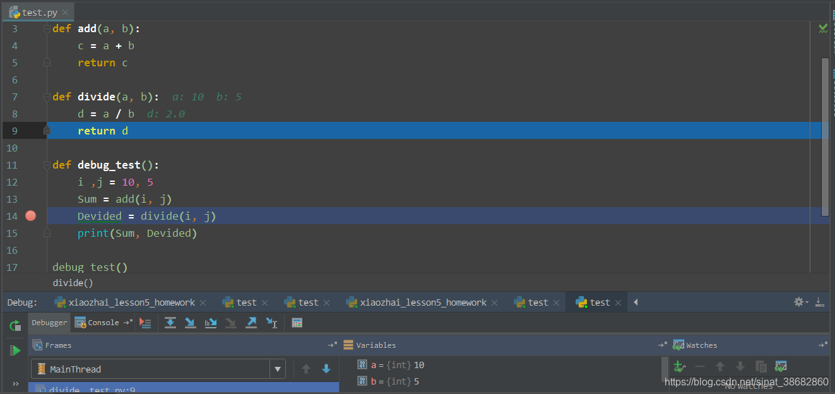Click the 'i ,j = 10, 5' line
This screenshot has height=394, width=835.
115,182
